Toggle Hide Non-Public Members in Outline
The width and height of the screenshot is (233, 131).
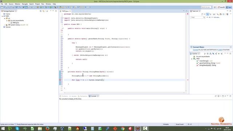click(219, 53)
